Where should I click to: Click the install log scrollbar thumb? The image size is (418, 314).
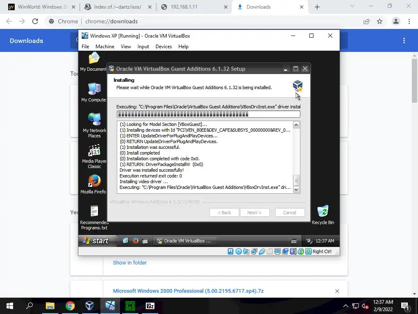pos(296,180)
